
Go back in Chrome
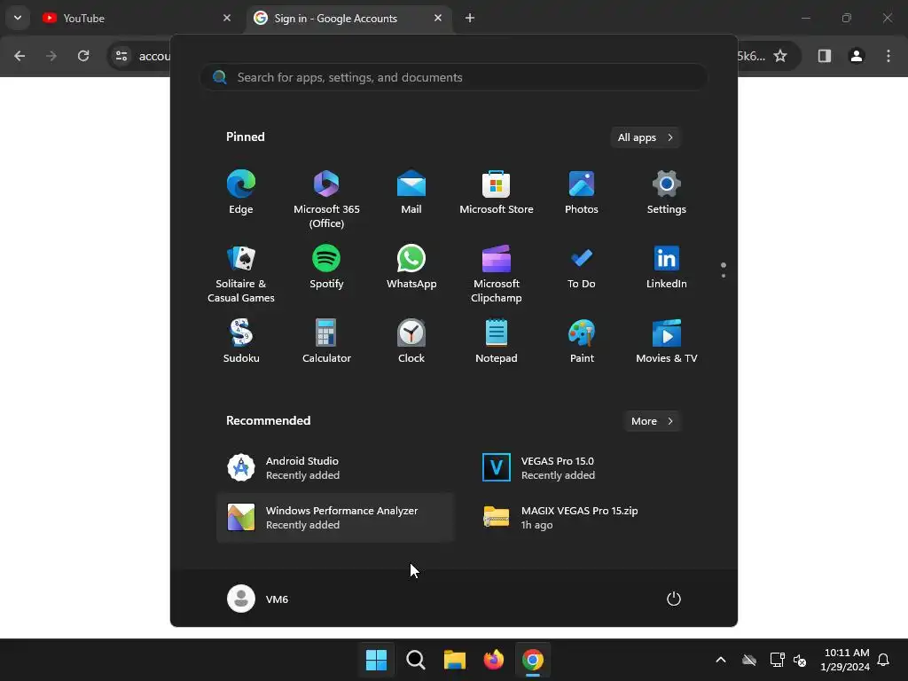[20, 56]
